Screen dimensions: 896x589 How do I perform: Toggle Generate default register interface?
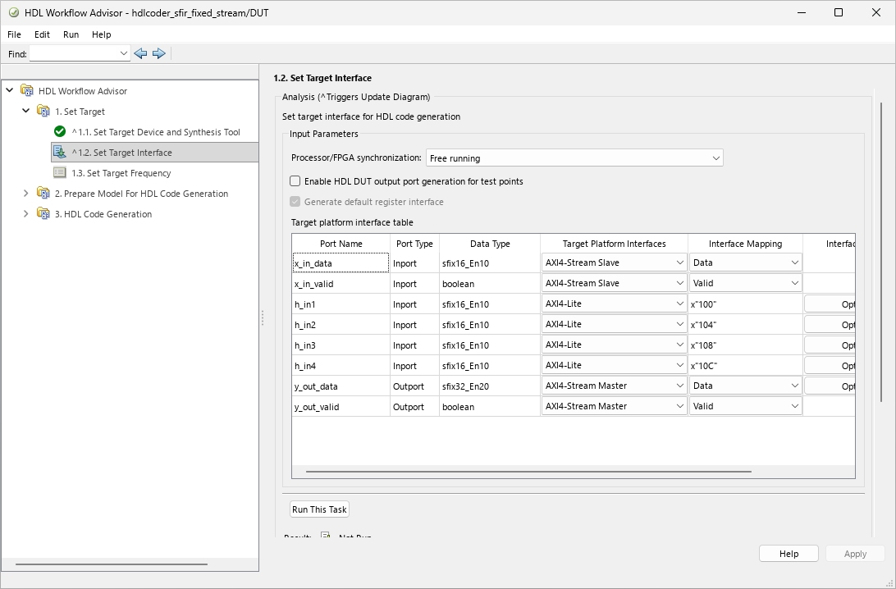[293, 201]
